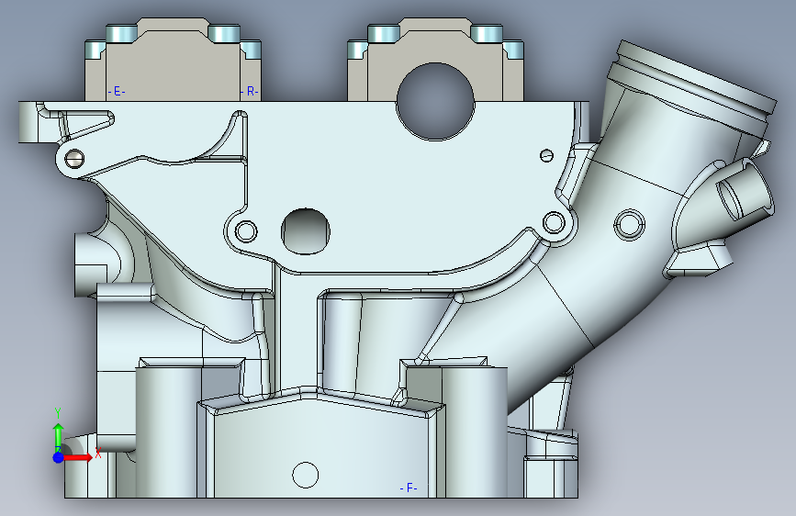Viewport: 796px width, 516px height.
Task: Click the blue Z axis dot of the triad
Action: point(58,457)
